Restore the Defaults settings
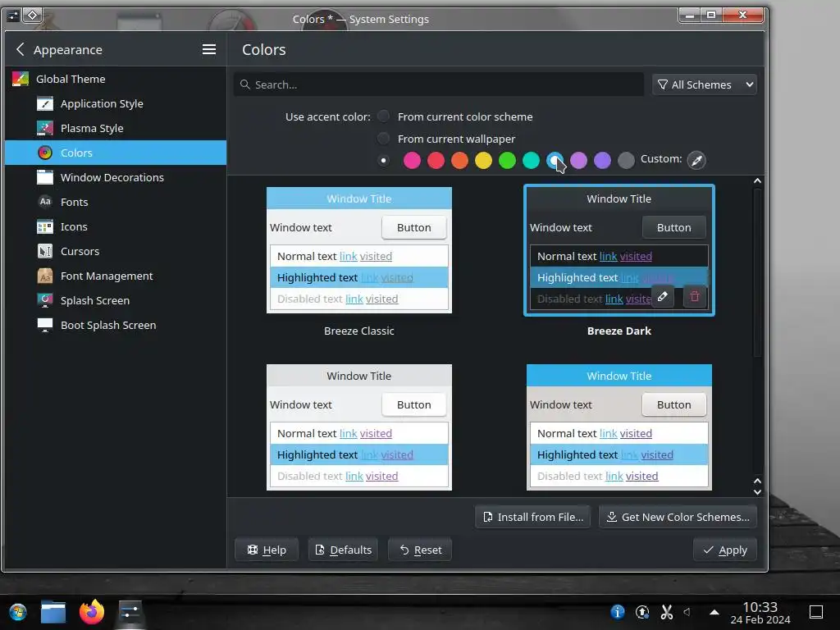This screenshot has height=630, width=840. [x=343, y=550]
